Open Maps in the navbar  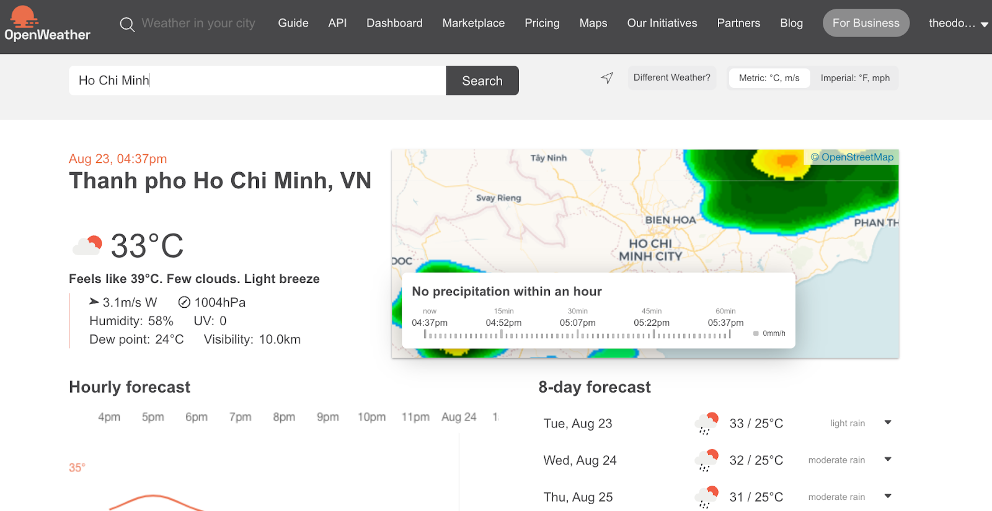[x=593, y=23]
